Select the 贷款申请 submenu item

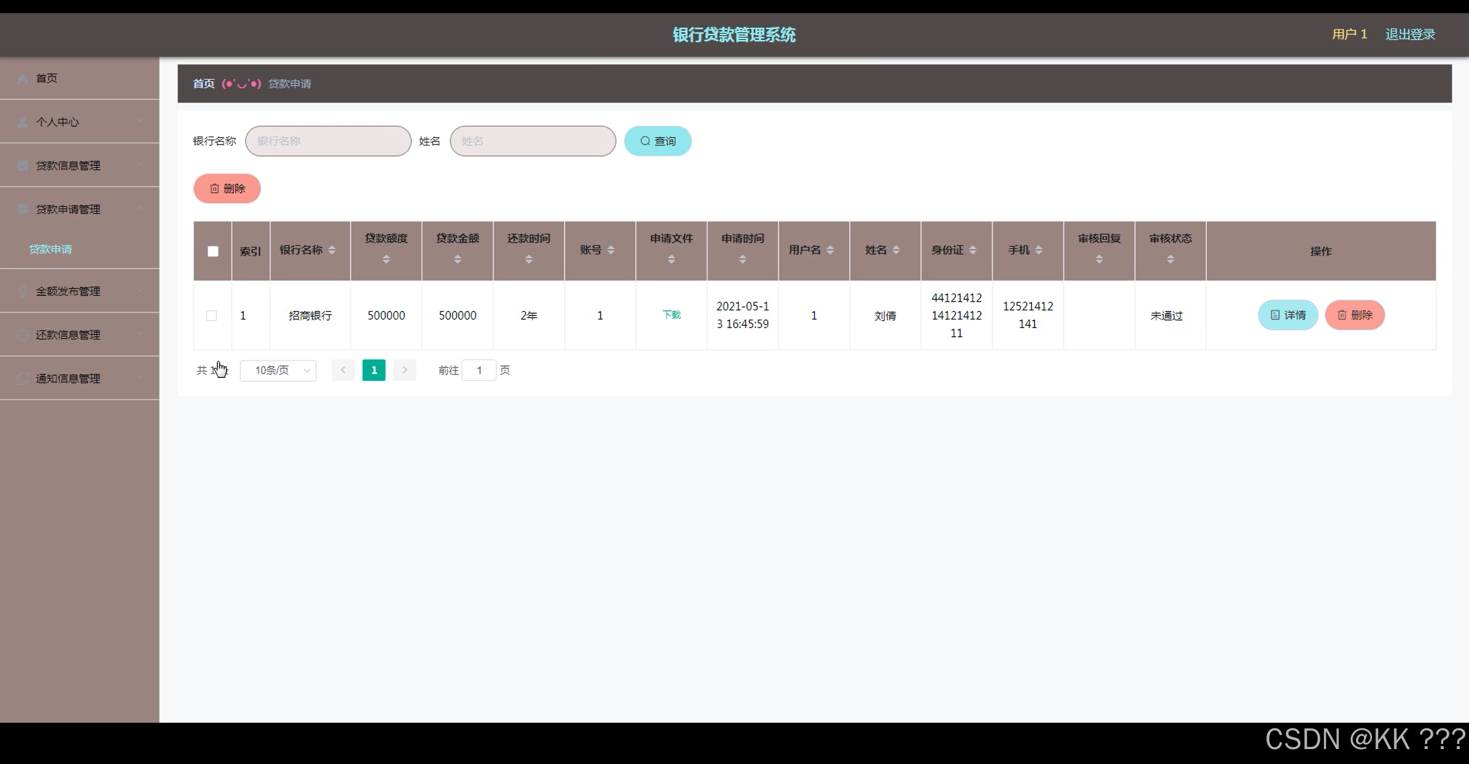point(50,249)
